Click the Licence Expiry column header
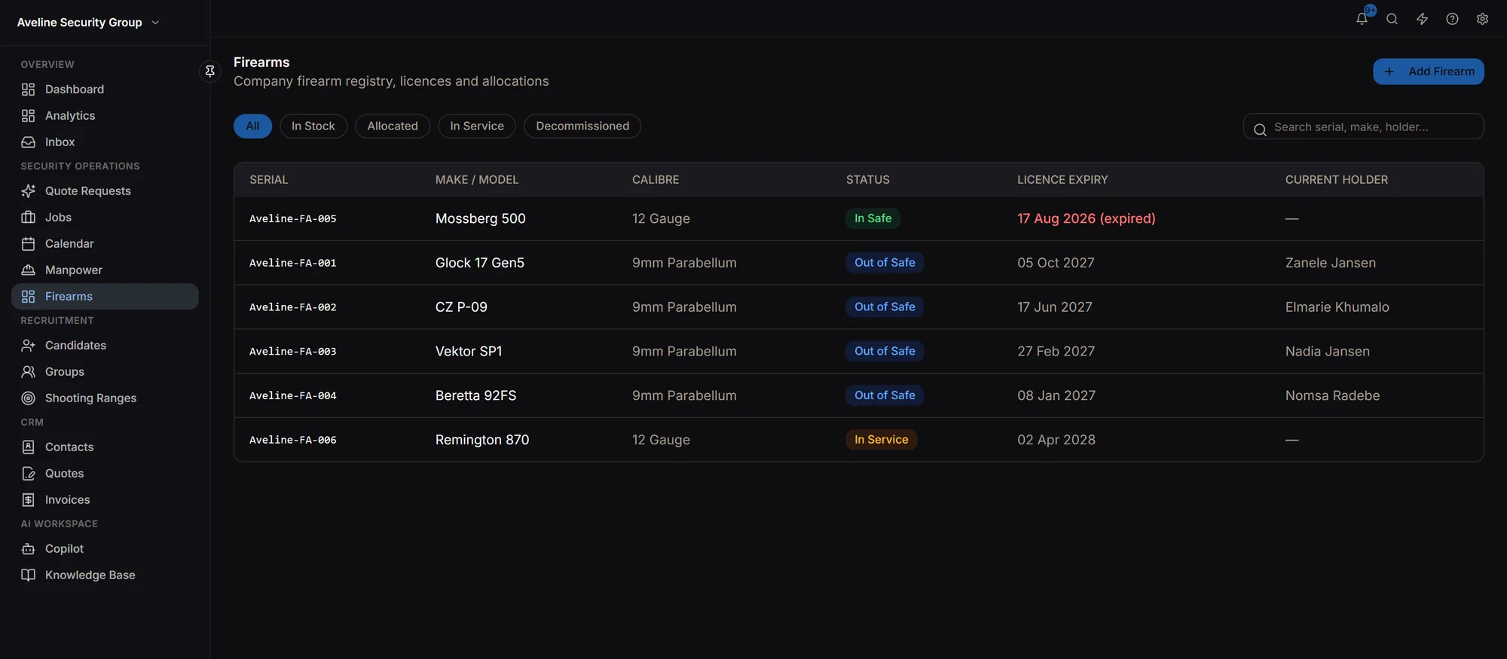Image resolution: width=1507 pixels, height=659 pixels. [1062, 179]
